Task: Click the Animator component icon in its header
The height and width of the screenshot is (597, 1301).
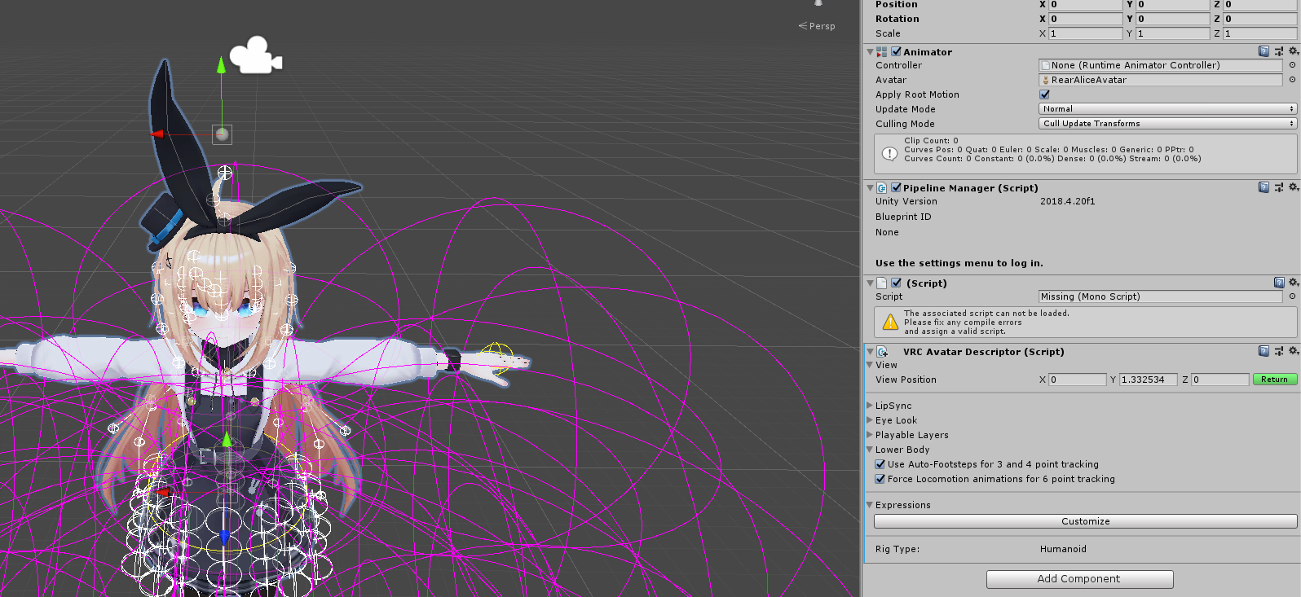Action: point(882,52)
